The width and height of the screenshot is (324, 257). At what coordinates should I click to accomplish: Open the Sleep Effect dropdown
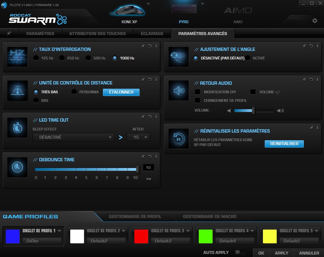[x=73, y=137]
